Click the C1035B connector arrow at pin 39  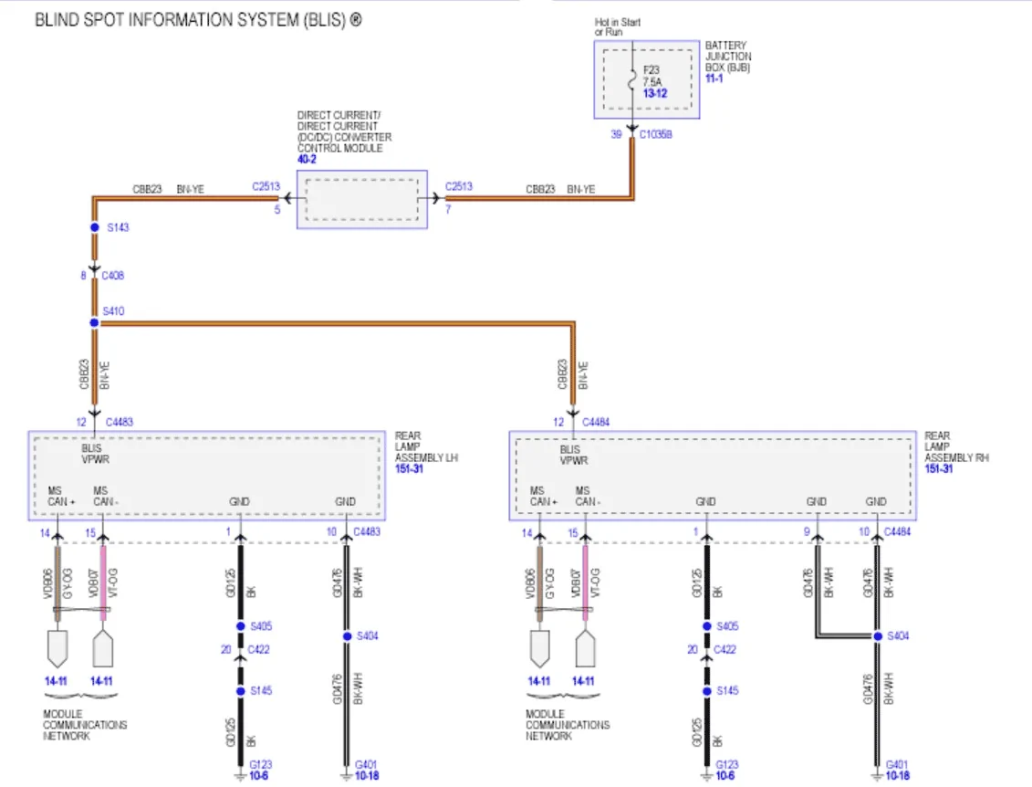click(x=631, y=129)
